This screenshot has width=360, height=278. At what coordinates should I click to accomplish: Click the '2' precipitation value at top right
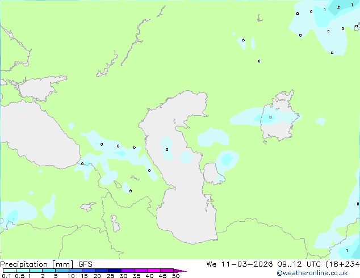pyautogui.click(x=338, y=7)
